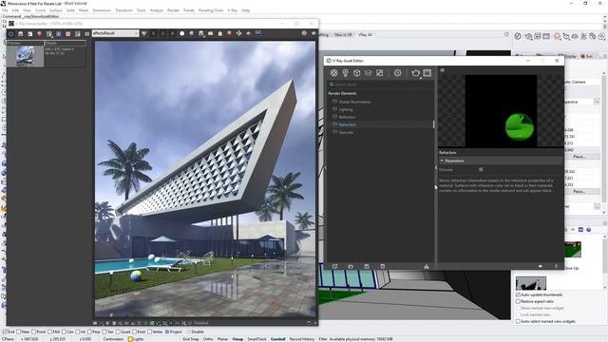Toggle Ortho mode in status bar
Viewport: 608px width, 342px height.
208,339
